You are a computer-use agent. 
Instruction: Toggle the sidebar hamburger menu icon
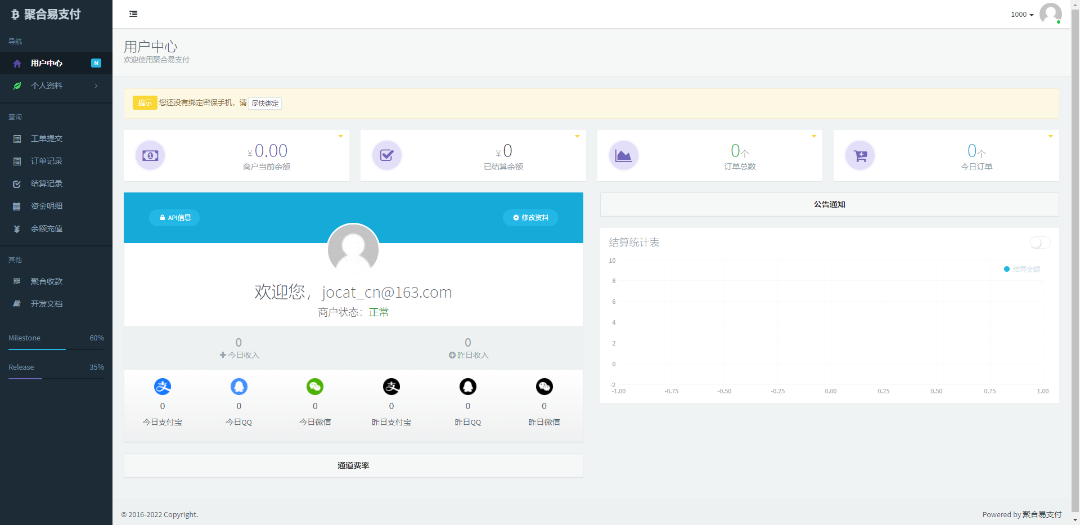(133, 14)
